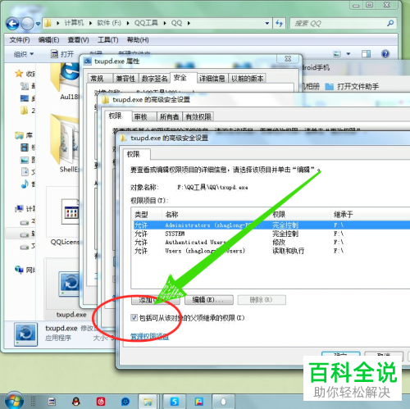Switch to 以前的版本 tab in properties dialog
The image size is (410, 409).
coord(247,79)
